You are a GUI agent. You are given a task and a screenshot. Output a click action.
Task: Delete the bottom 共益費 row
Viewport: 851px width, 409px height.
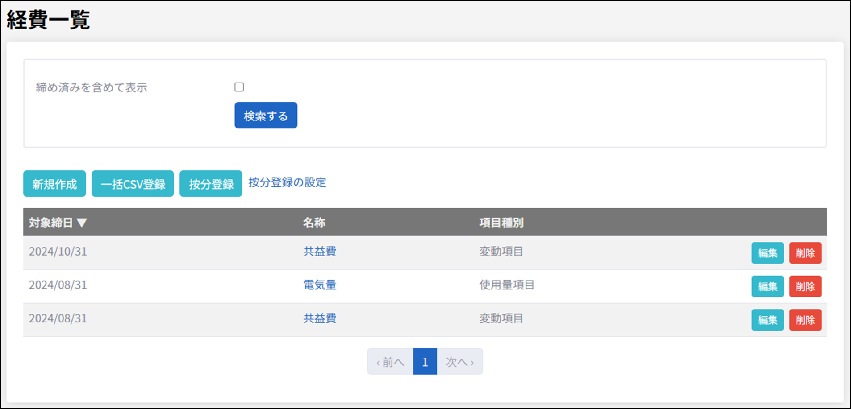805,320
